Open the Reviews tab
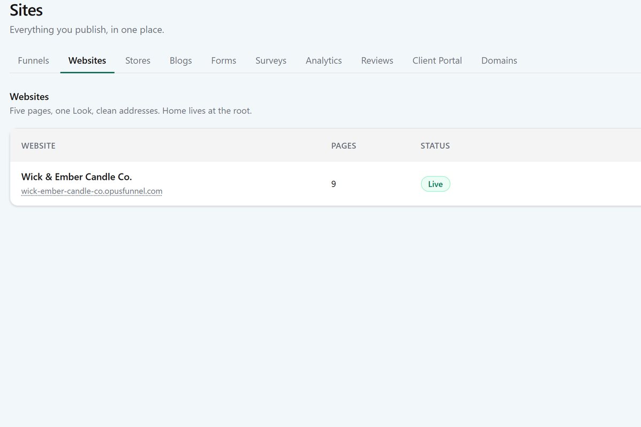 tap(377, 60)
